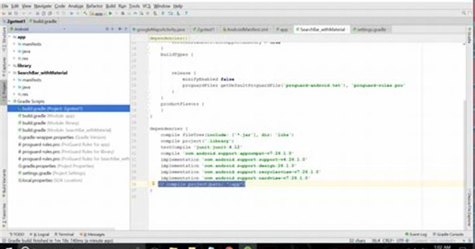Open the Refactor menu
The height and width of the screenshot is (249, 475).
(x=94, y=6)
